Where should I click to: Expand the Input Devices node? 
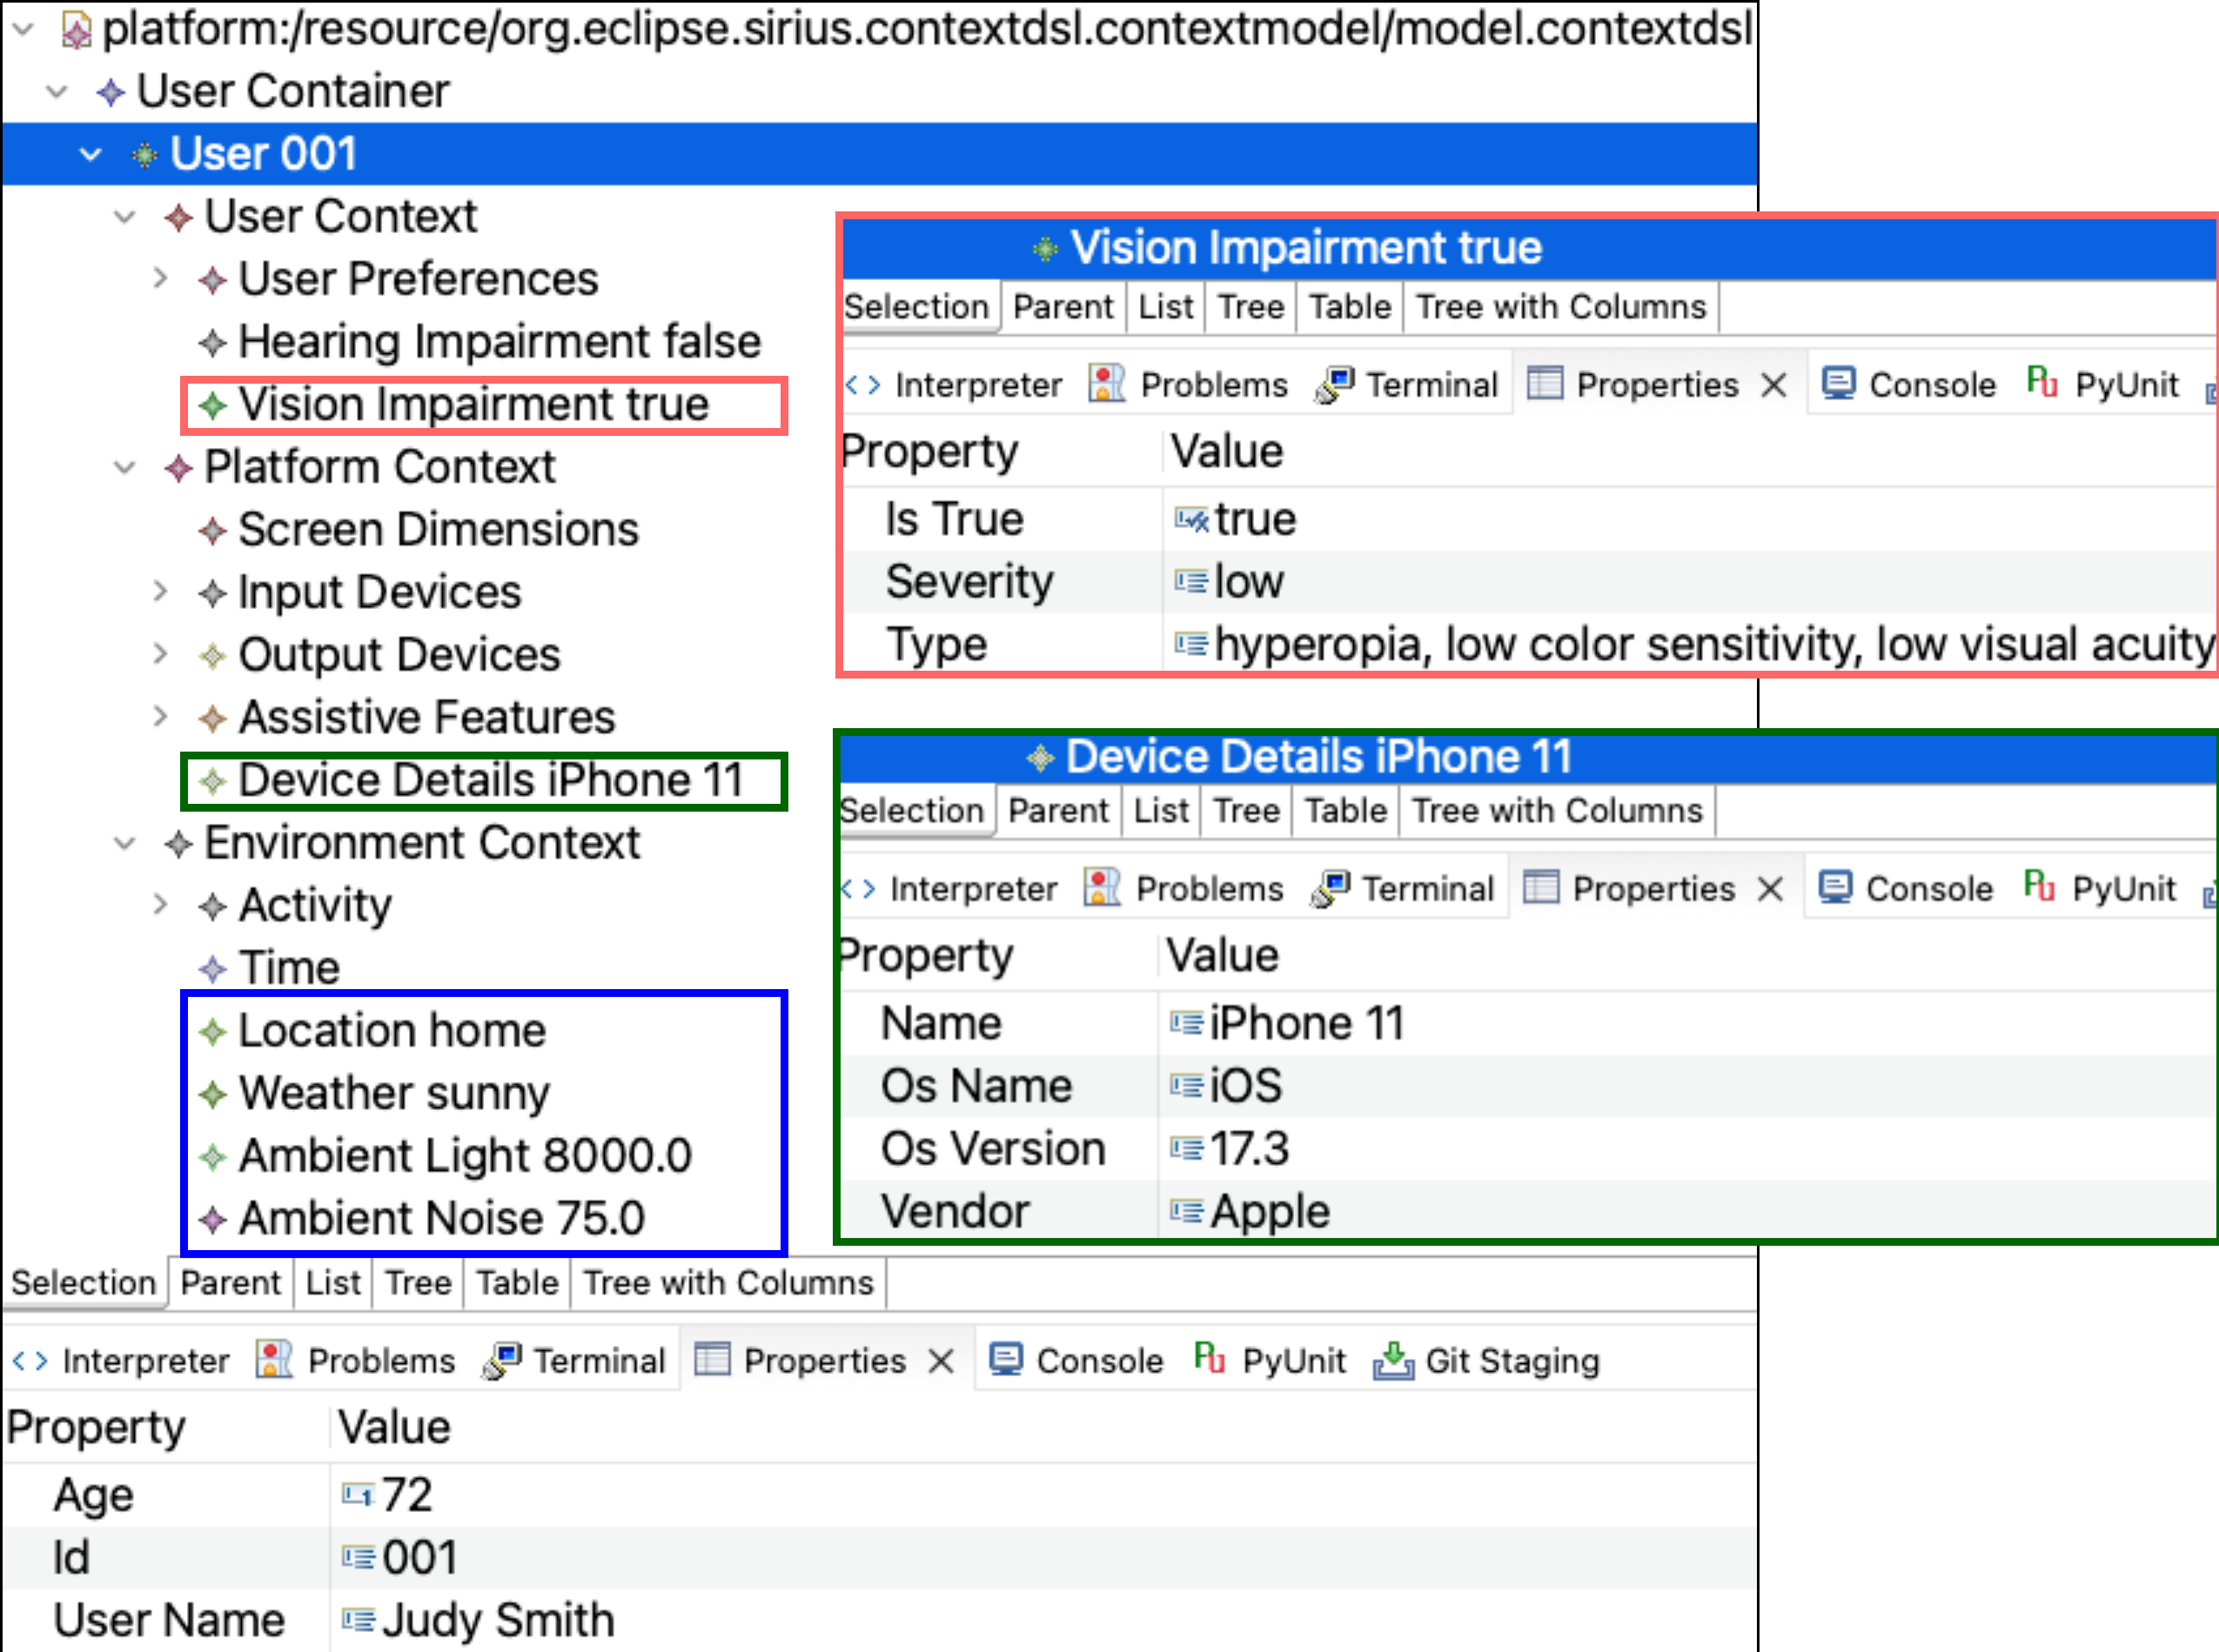click(160, 592)
